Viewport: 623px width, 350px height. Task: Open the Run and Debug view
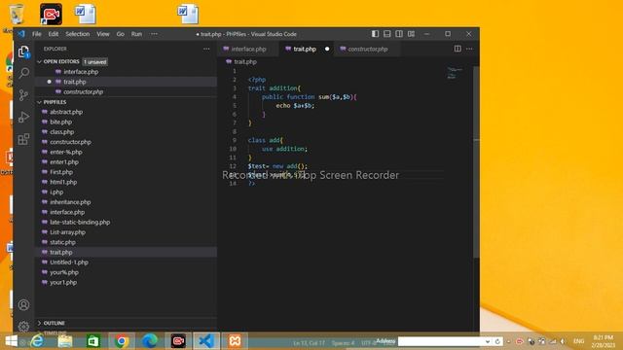coord(23,117)
